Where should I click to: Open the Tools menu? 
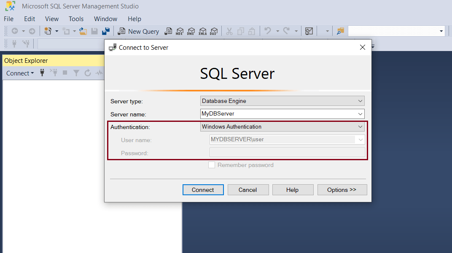pos(76,19)
